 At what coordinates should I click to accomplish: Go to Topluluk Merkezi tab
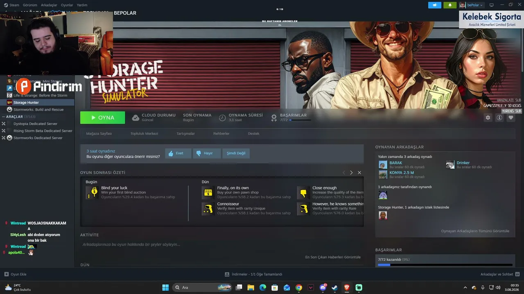(x=144, y=134)
